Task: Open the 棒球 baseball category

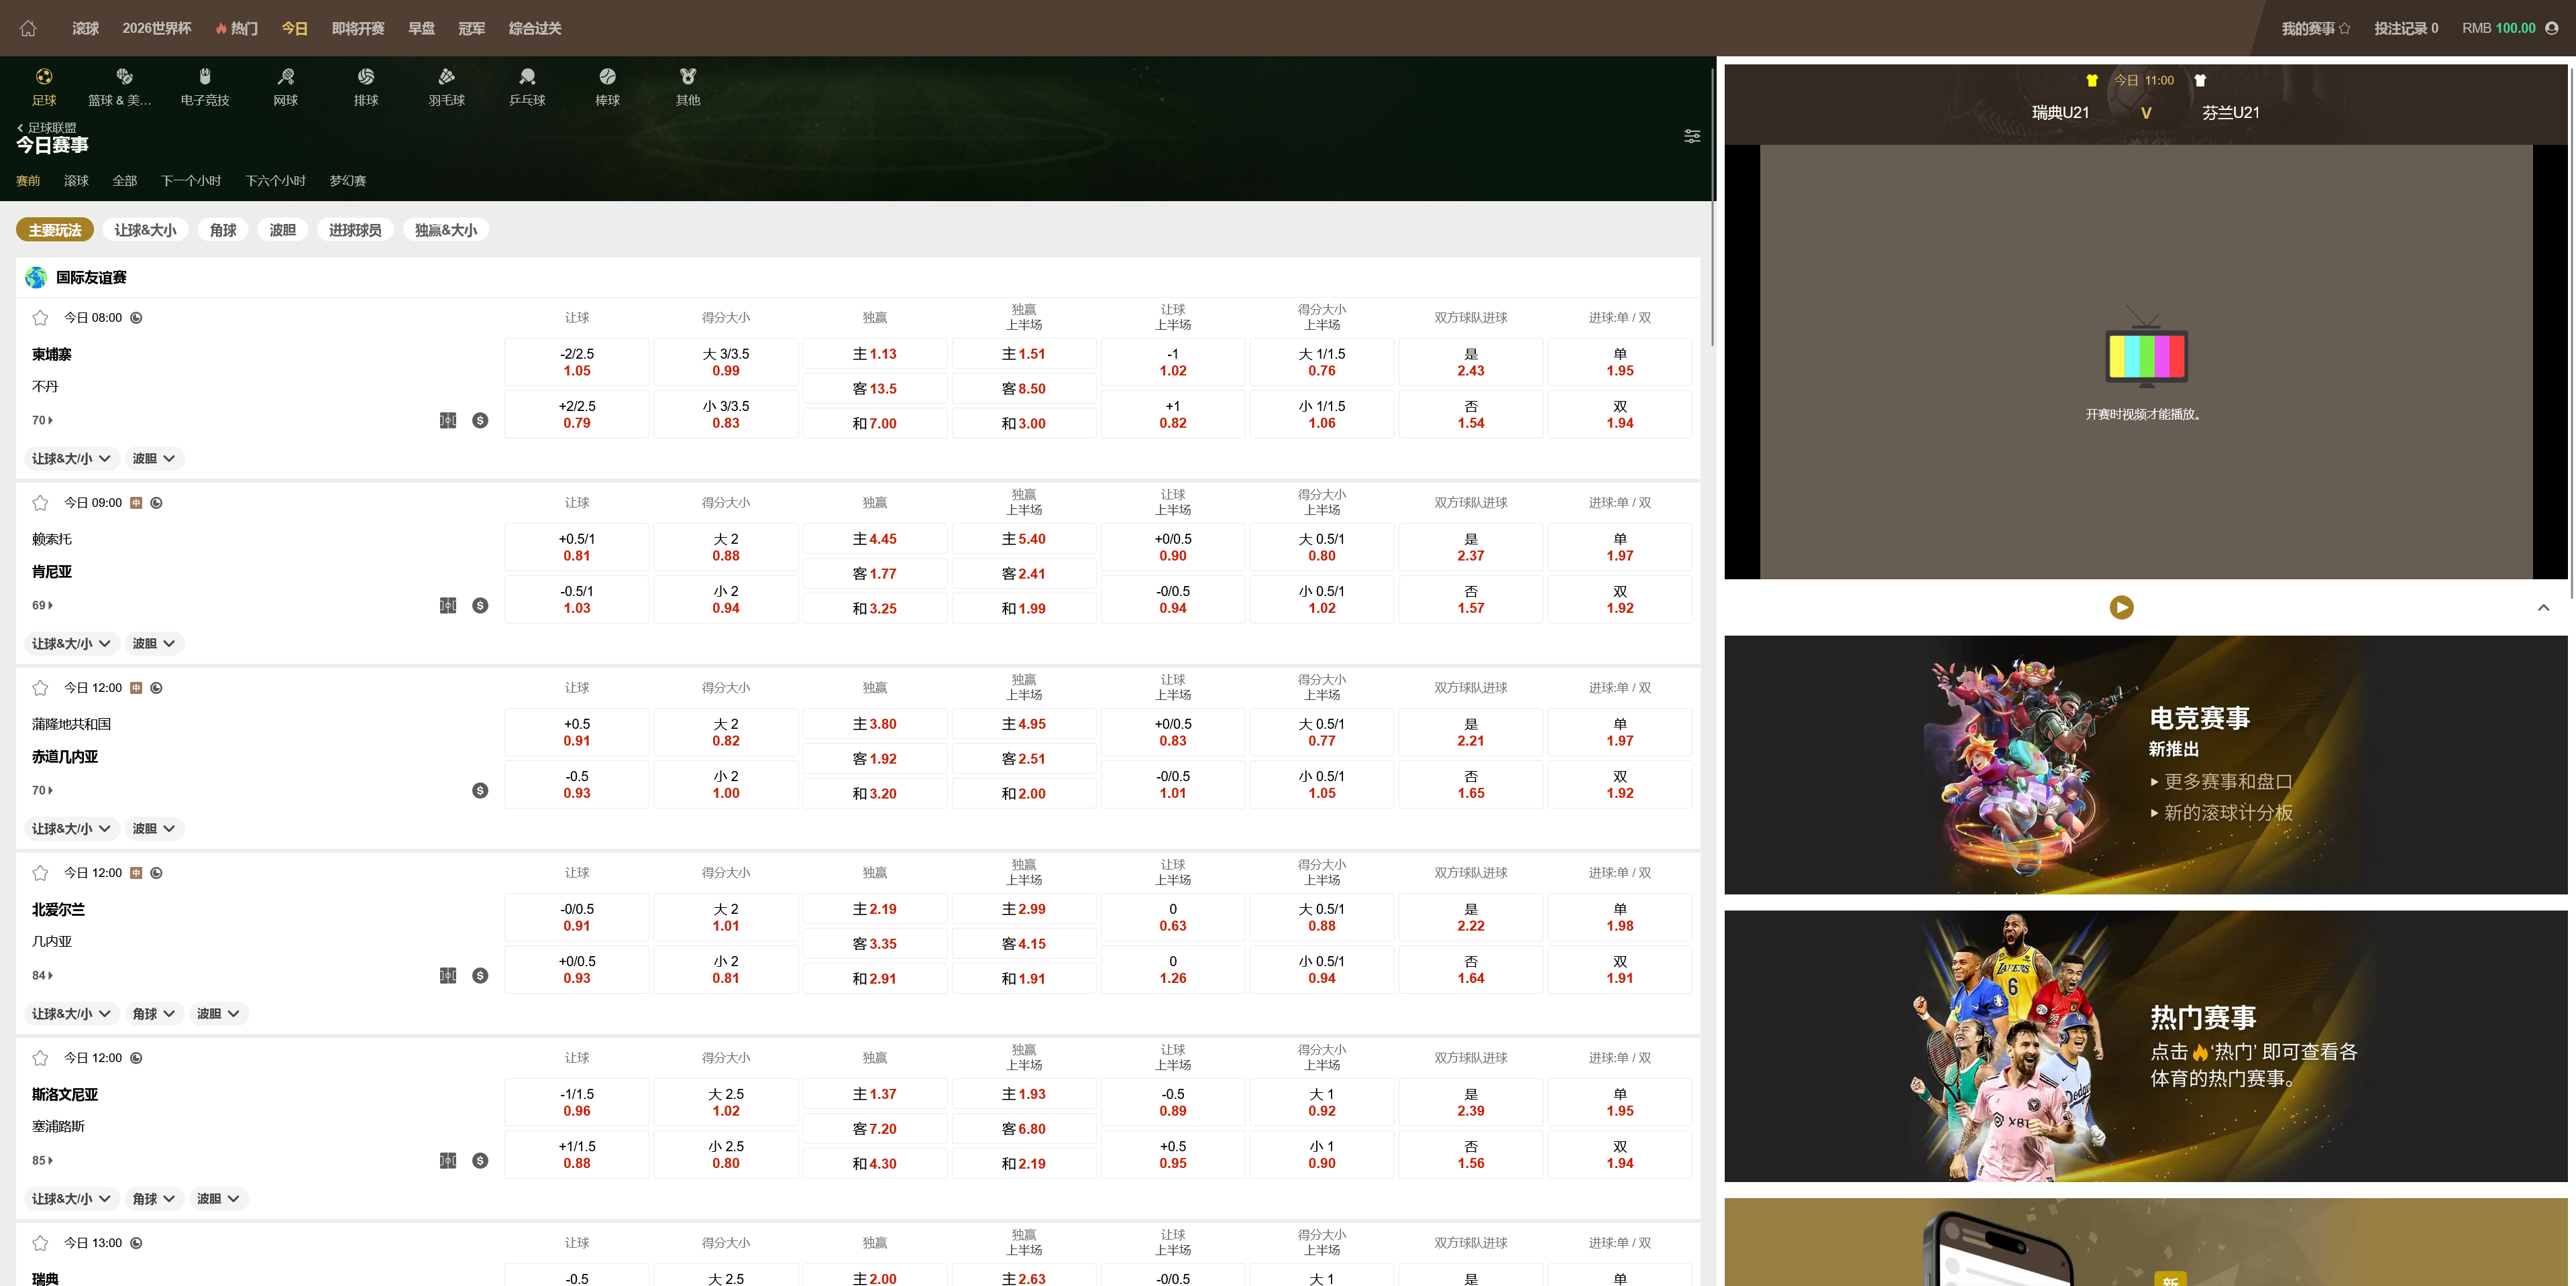Action: point(607,87)
